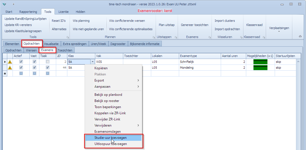Switch to the Rapportering ribbon tab
The width and height of the screenshot is (306, 150).
tap(28, 12)
